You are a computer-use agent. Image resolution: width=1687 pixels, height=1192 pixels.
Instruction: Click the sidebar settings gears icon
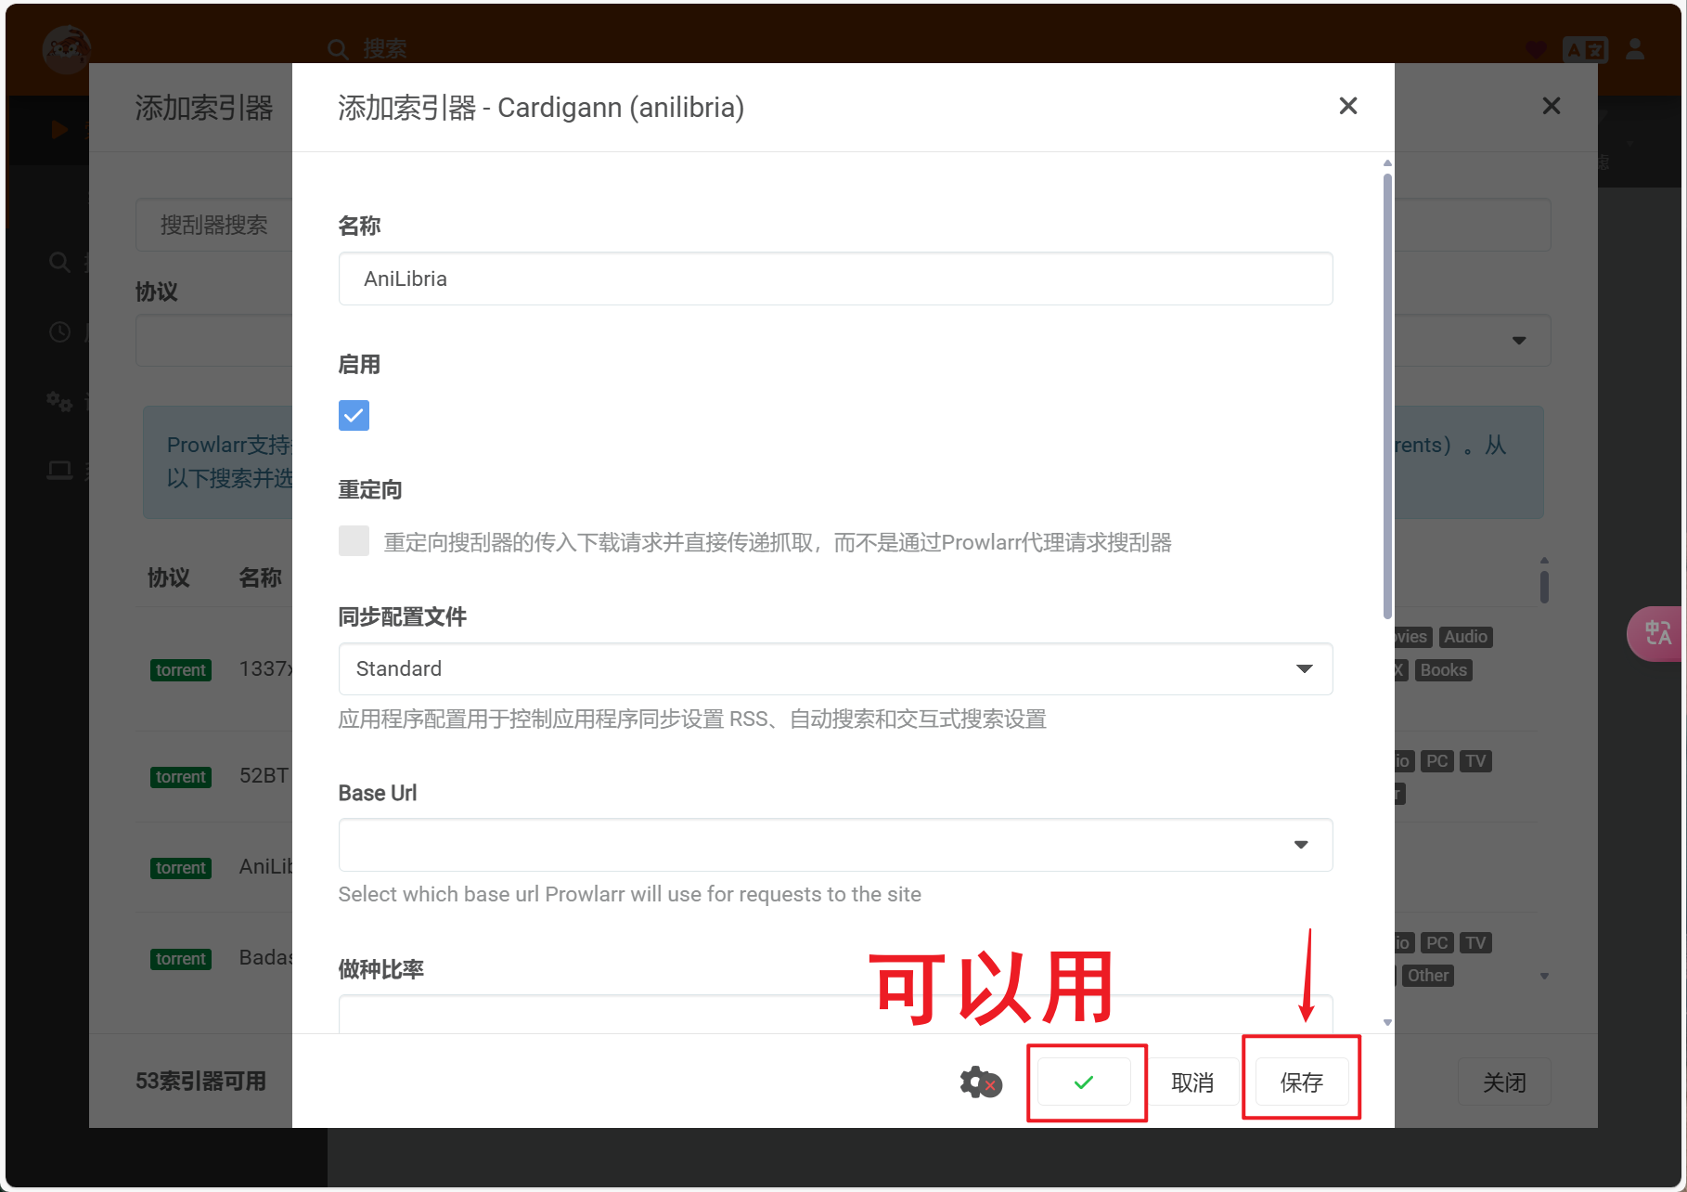pos(60,401)
